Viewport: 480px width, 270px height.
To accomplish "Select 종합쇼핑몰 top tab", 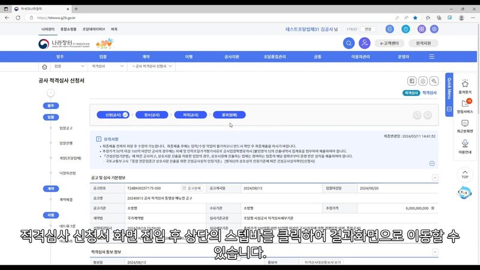I will [68, 29].
